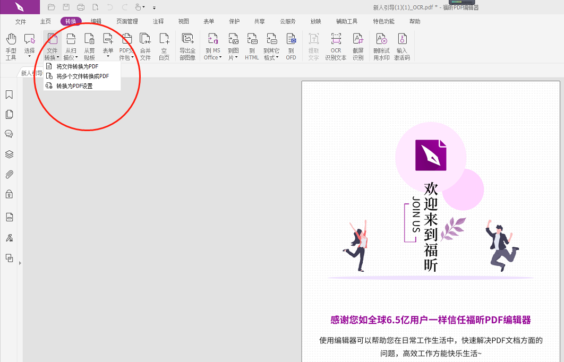Click the 合并文件 (Combine Files) tool
Image resolution: width=564 pixels, height=362 pixels.
click(x=146, y=45)
